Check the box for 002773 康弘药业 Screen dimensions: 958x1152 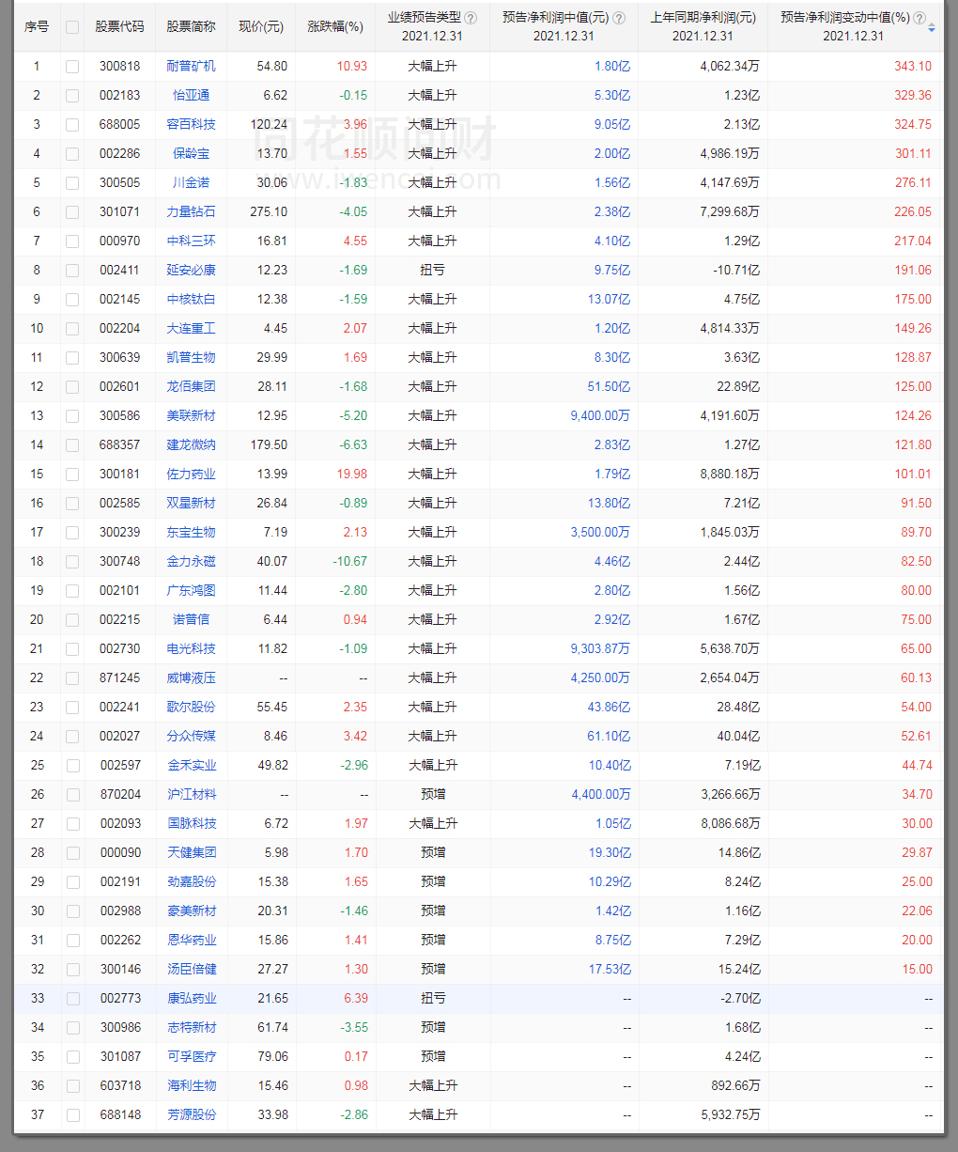point(72,999)
